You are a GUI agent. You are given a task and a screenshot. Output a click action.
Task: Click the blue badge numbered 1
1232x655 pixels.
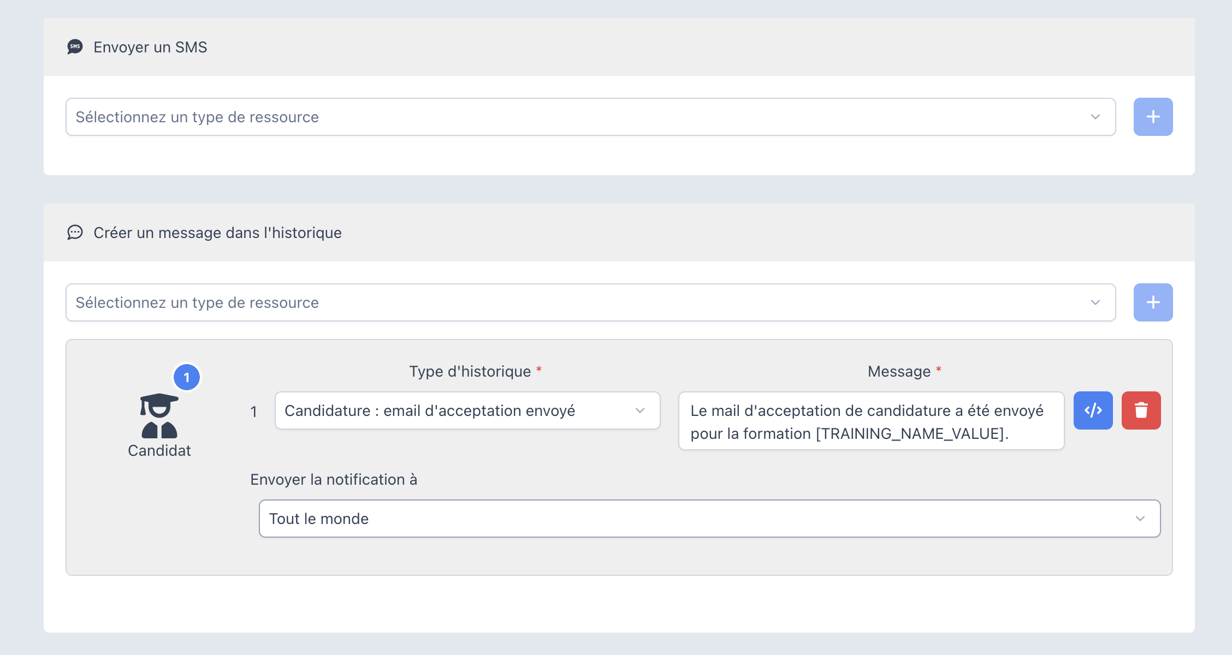click(x=187, y=377)
